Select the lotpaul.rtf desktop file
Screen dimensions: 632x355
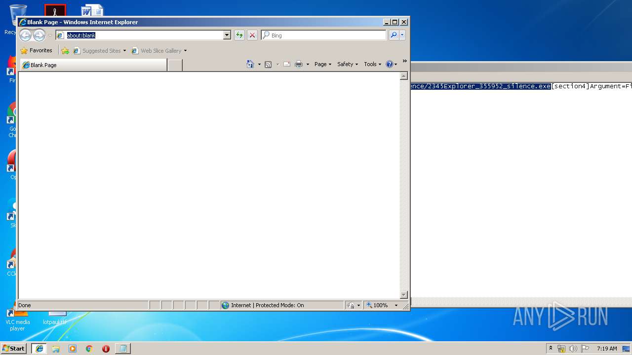(55, 318)
